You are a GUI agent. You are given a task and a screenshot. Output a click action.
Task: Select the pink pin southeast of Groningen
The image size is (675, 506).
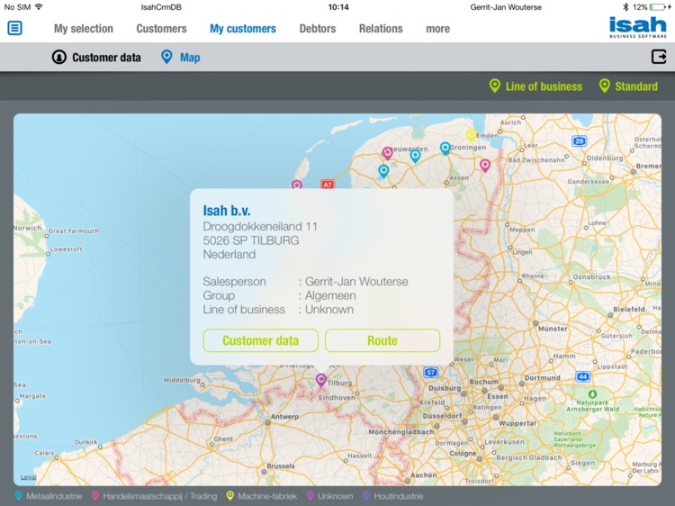coord(485,165)
